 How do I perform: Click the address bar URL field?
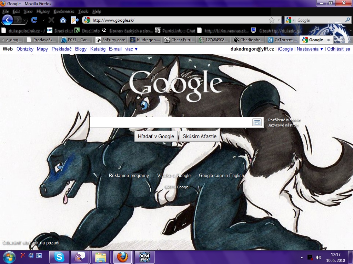tap(179, 20)
